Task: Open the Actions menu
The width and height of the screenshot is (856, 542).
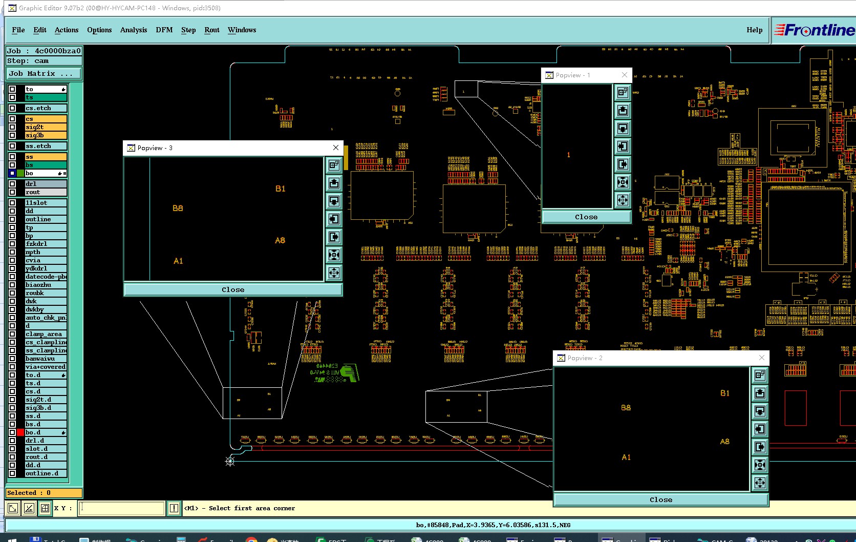Action: (67, 30)
